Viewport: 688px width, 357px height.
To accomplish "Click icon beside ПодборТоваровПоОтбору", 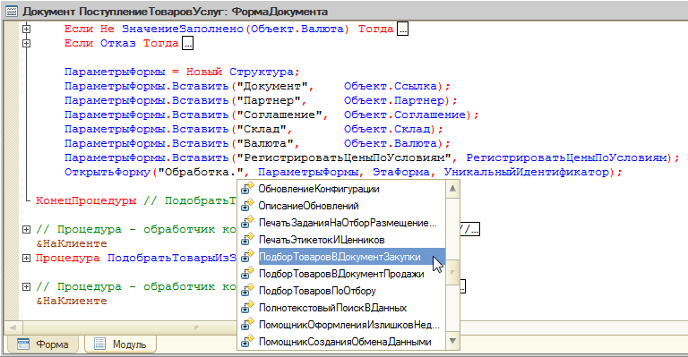I will [247, 291].
